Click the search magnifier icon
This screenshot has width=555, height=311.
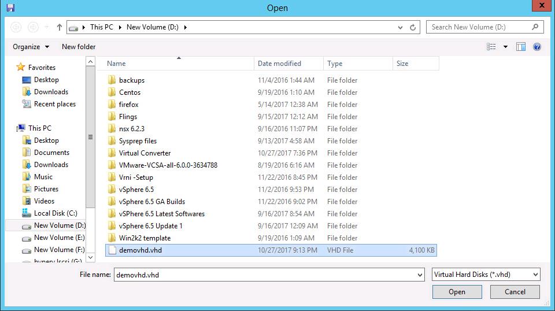click(x=535, y=27)
